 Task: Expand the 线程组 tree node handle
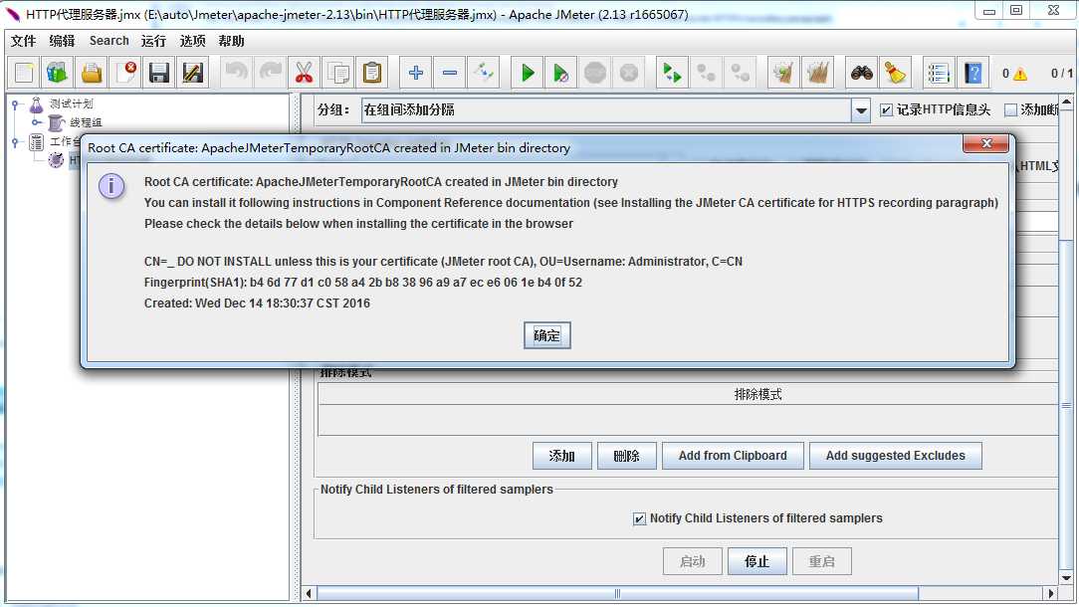coord(36,122)
